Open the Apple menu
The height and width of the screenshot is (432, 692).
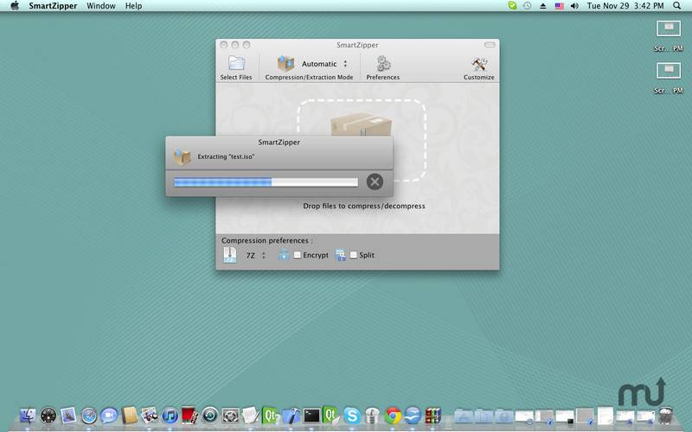pyautogui.click(x=15, y=6)
